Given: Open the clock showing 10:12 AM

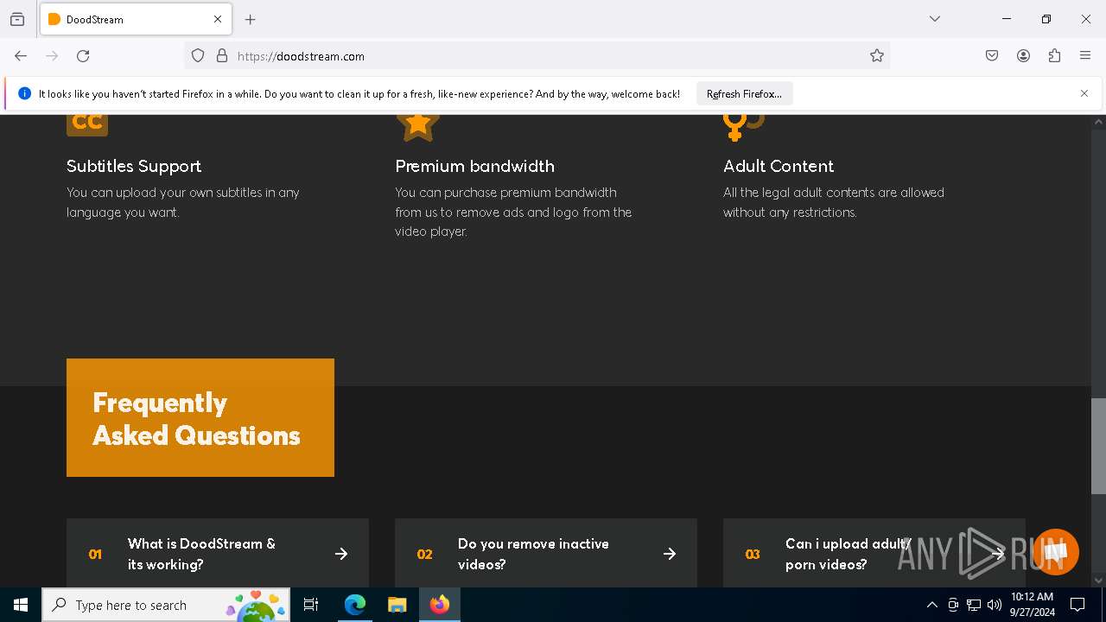Looking at the screenshot, I should (x=1032, y=605).
